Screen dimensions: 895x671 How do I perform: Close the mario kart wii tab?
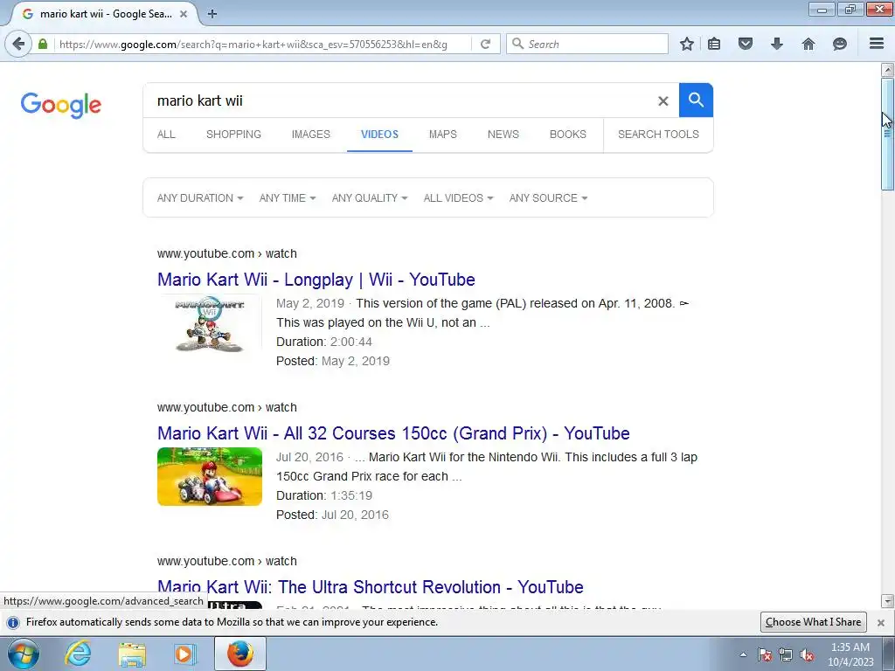[x=184, y=14]
